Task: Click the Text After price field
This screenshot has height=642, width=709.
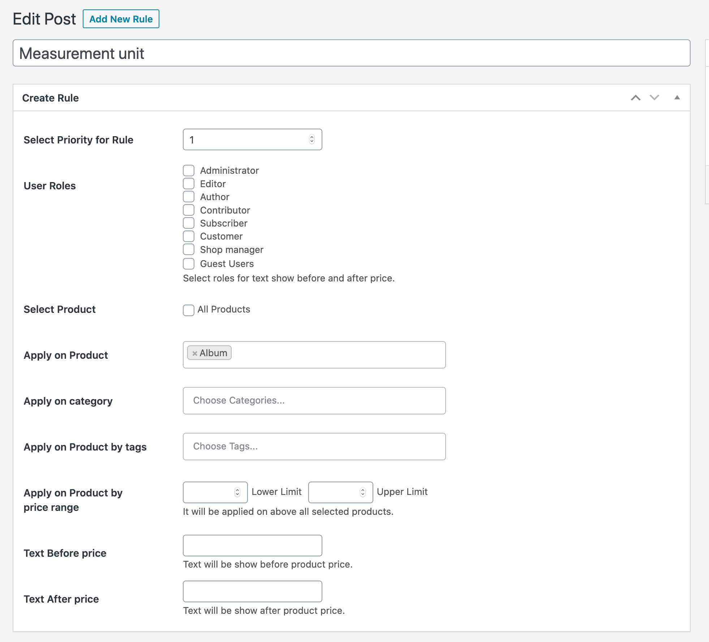Action: [x=252, y=591]
